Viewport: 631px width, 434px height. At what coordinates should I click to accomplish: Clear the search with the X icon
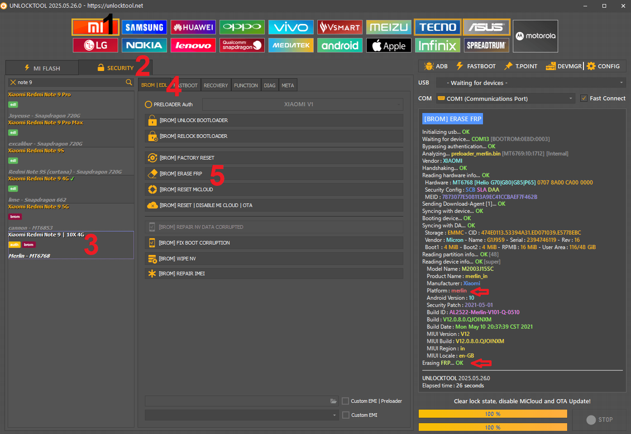point(13,82)
